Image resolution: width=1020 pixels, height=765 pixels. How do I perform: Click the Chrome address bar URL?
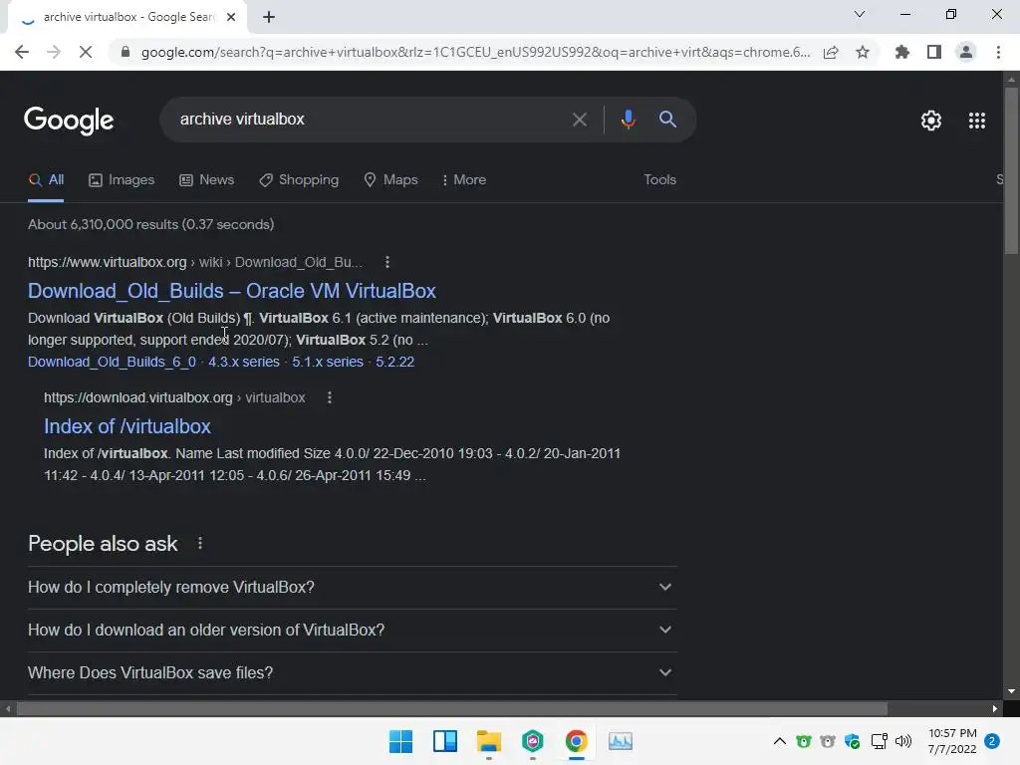[475, 52]
